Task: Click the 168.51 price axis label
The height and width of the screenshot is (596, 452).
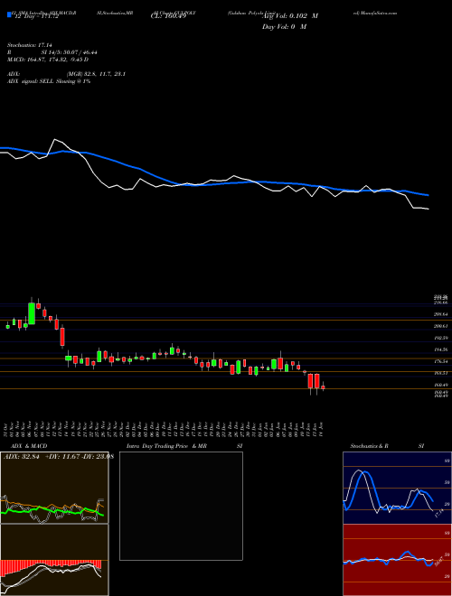Action: (440, 373)
